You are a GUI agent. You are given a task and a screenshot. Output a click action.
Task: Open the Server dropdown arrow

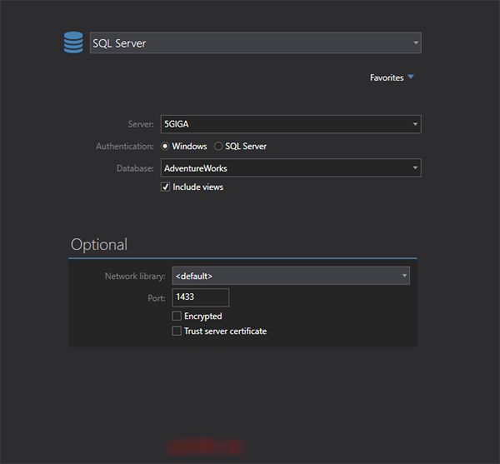point(415,124)
